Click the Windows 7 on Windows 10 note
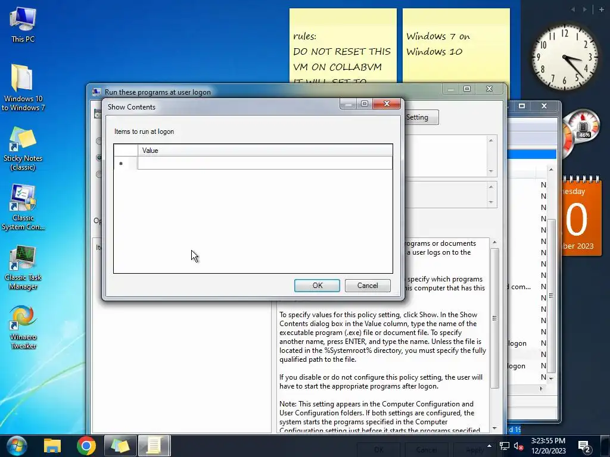This screenshot has height=457, width=610. pos(456,46)
